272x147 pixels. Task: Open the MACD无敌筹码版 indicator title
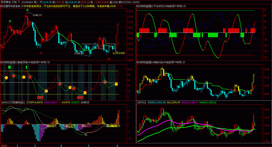13,102
